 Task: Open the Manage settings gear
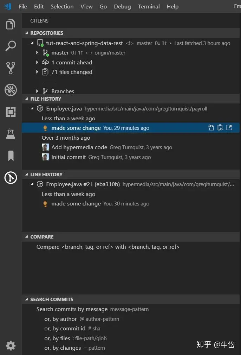(x=11, y=346)
